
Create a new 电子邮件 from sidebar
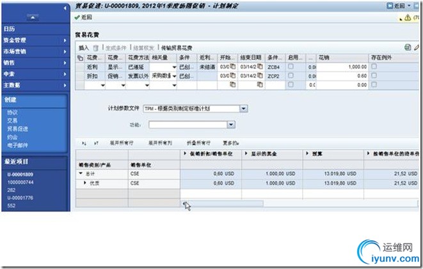tap(17, 146)
